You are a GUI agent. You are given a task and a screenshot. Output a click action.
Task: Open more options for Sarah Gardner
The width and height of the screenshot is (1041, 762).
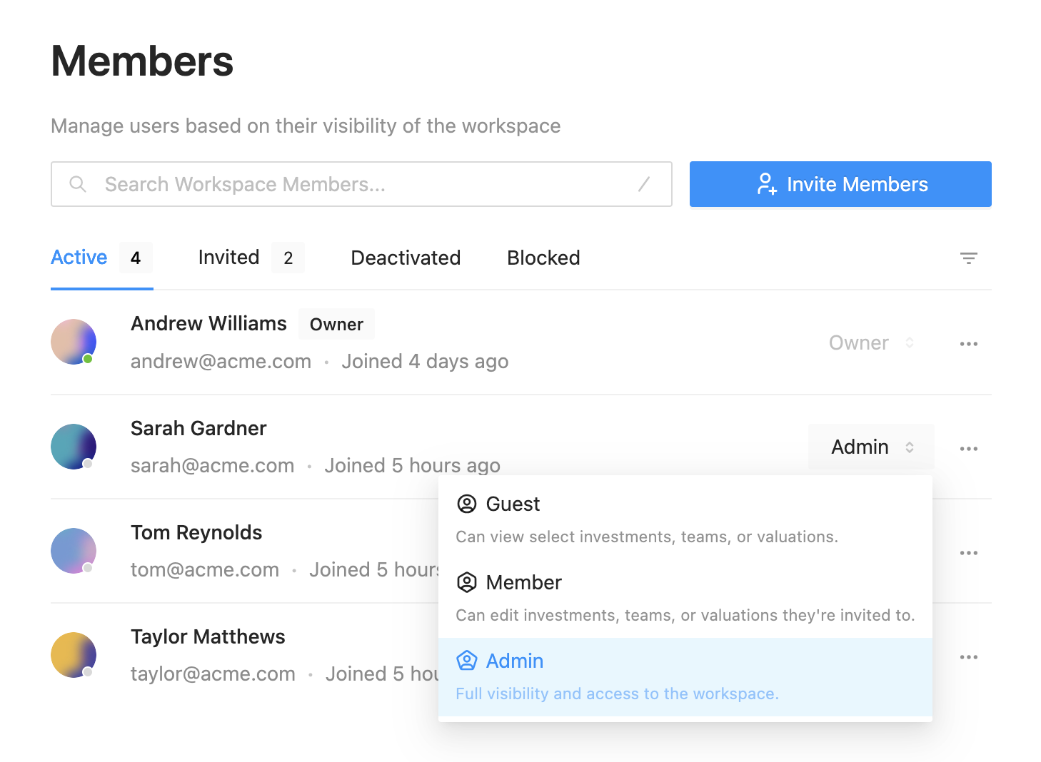pos(968,449)
